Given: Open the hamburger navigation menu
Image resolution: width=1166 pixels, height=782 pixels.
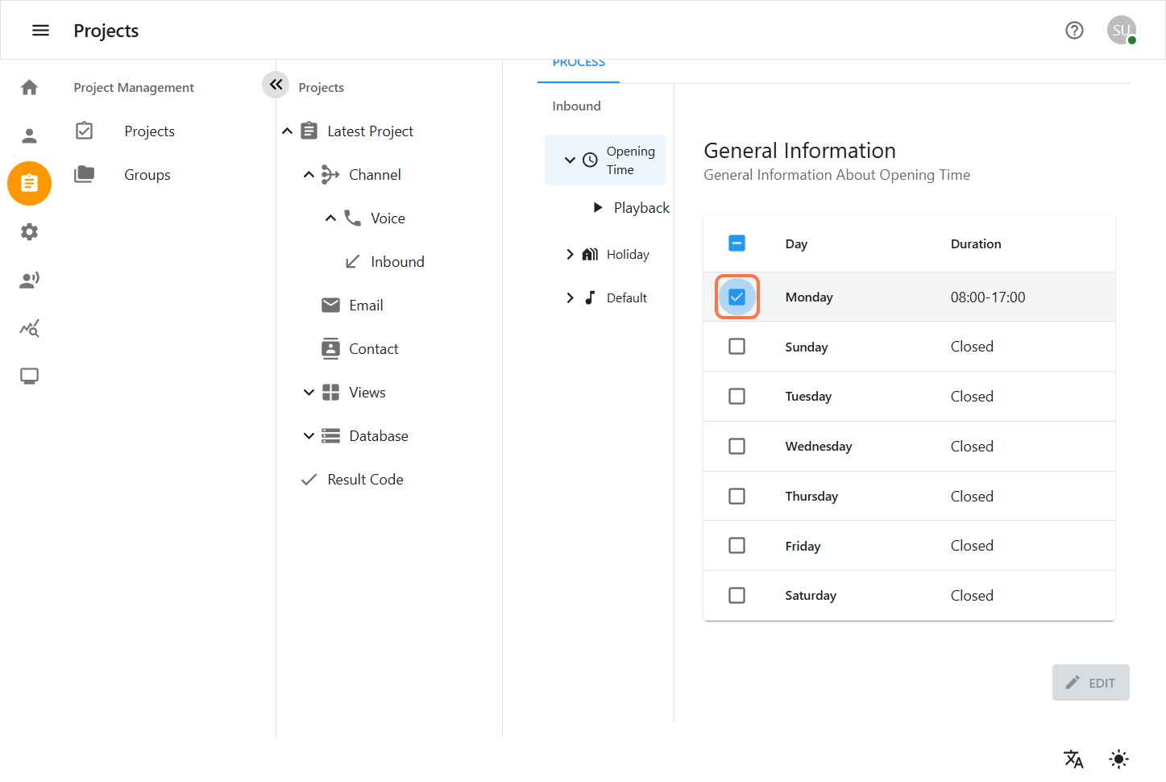Looking at the screenshot, I should 40,31.
